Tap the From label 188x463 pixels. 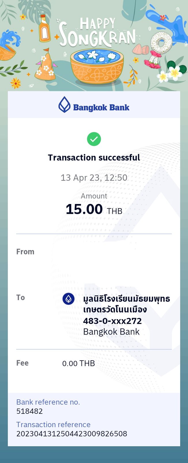coord(25,252)
